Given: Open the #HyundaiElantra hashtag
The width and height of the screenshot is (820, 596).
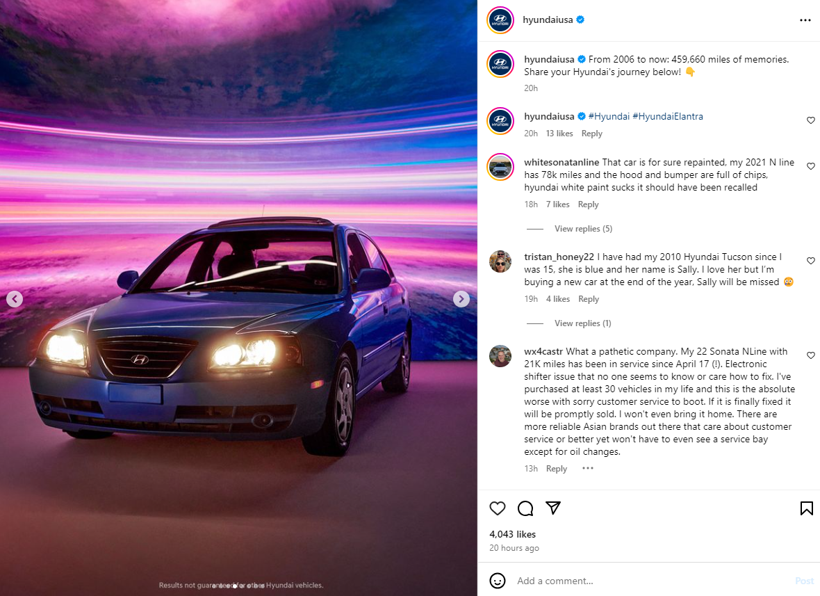Looking at the screenshot, I should click(668, 116).
